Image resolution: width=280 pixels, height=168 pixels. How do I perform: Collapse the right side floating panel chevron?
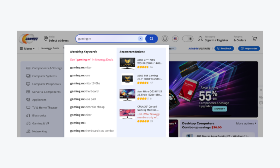click(261, 90)
